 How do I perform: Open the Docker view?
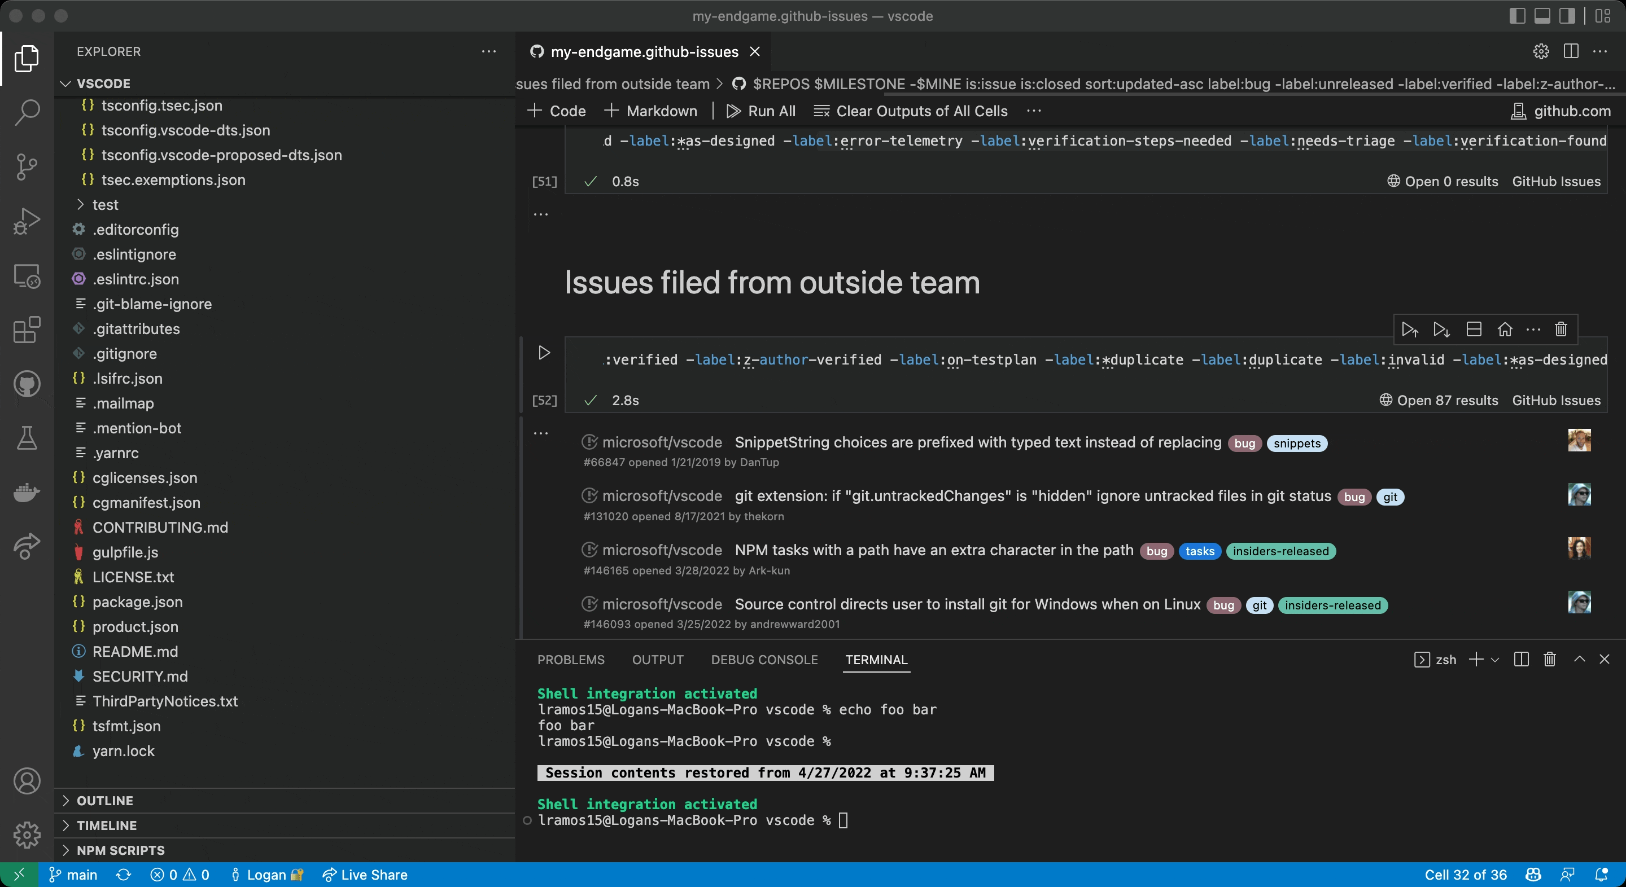(27, 492)
